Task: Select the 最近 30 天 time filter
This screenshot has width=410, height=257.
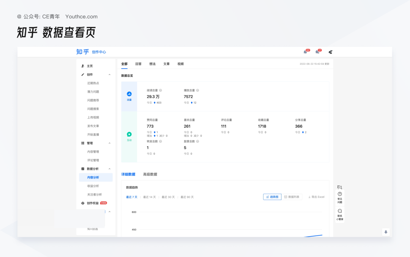Action: tap(168, 197)
